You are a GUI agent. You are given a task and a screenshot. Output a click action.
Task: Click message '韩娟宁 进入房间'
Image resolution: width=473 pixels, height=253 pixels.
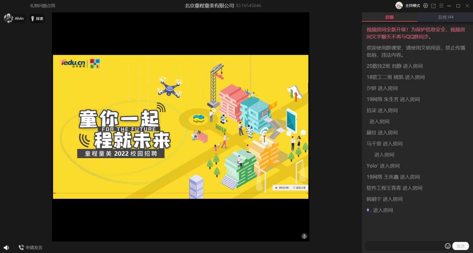(x=385, y=199)
